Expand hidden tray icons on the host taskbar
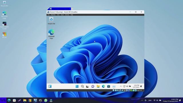This screenshot has width=183, height=103. point(142,100)
